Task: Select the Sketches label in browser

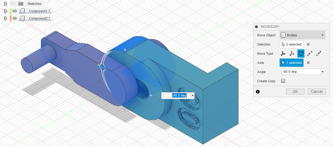Action: tap(35, 4)
